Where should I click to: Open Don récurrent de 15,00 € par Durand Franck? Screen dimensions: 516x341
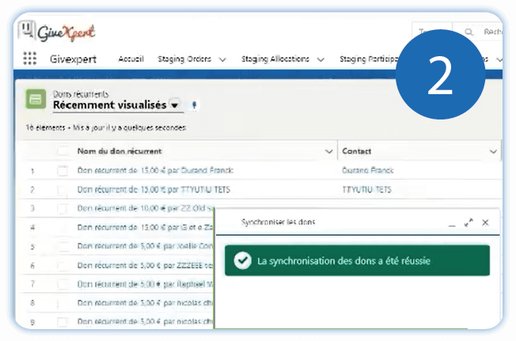coord(155,170)
